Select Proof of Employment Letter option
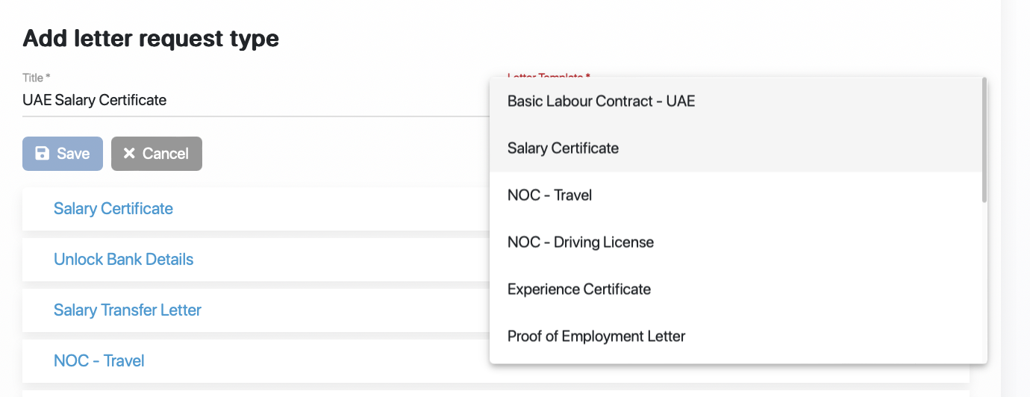 (x=596, y=337)
